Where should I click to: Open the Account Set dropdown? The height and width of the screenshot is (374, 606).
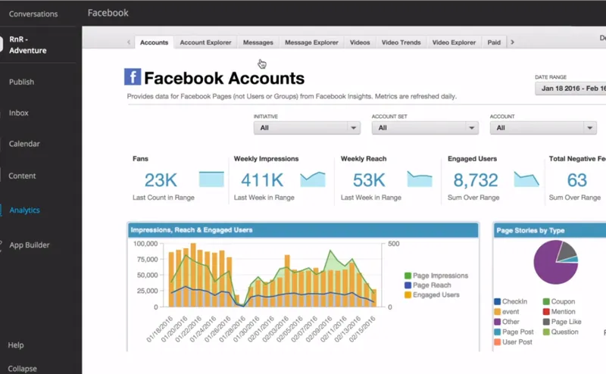(425, 128)
